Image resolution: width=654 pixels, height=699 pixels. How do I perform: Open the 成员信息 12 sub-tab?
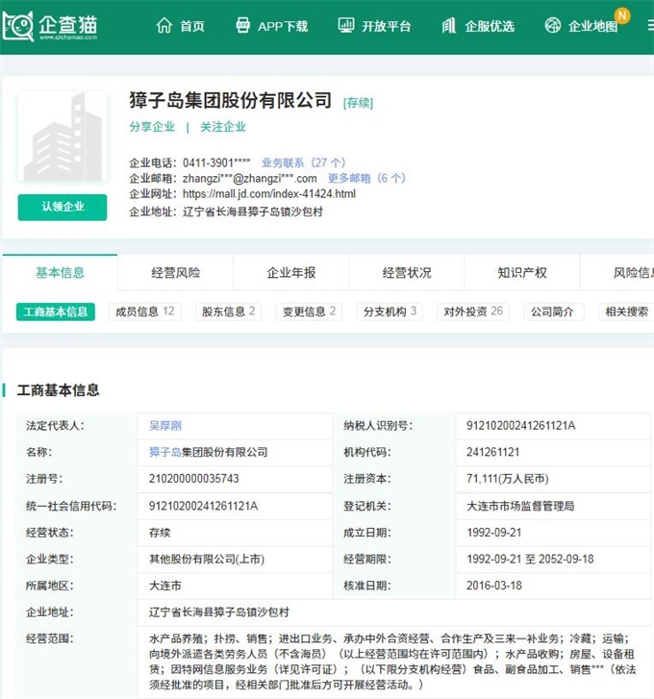click(145, 312)
